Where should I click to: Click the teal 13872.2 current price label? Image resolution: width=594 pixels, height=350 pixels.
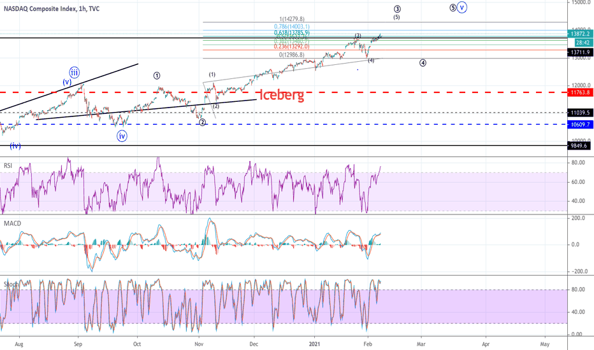point(579,34)
